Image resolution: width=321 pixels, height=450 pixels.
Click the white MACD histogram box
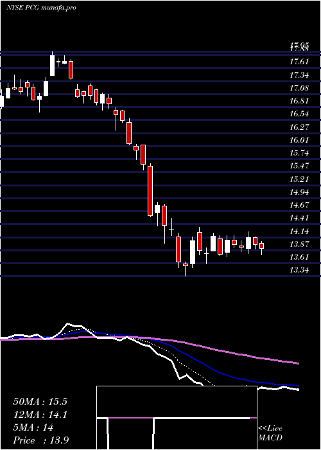tap(177, 418)
